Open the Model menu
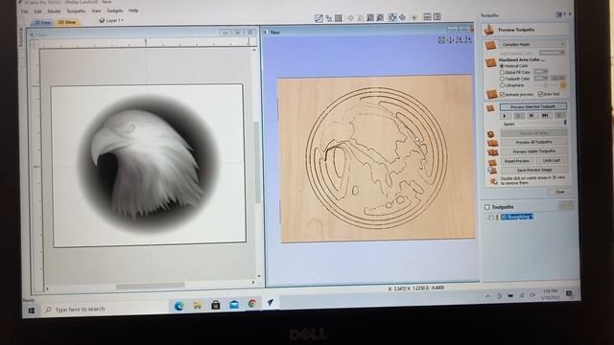The image size is (614, 345). (54, 11)
